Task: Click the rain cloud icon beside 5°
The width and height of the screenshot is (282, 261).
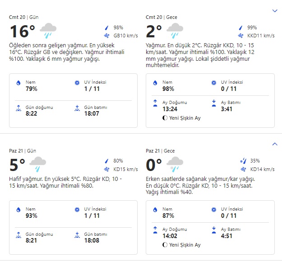Action: pyautogui.click(x=37, y=164)
